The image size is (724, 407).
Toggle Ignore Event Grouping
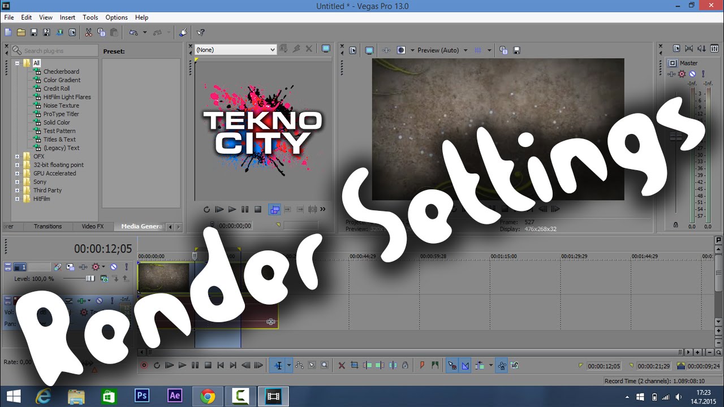(515, 366)
